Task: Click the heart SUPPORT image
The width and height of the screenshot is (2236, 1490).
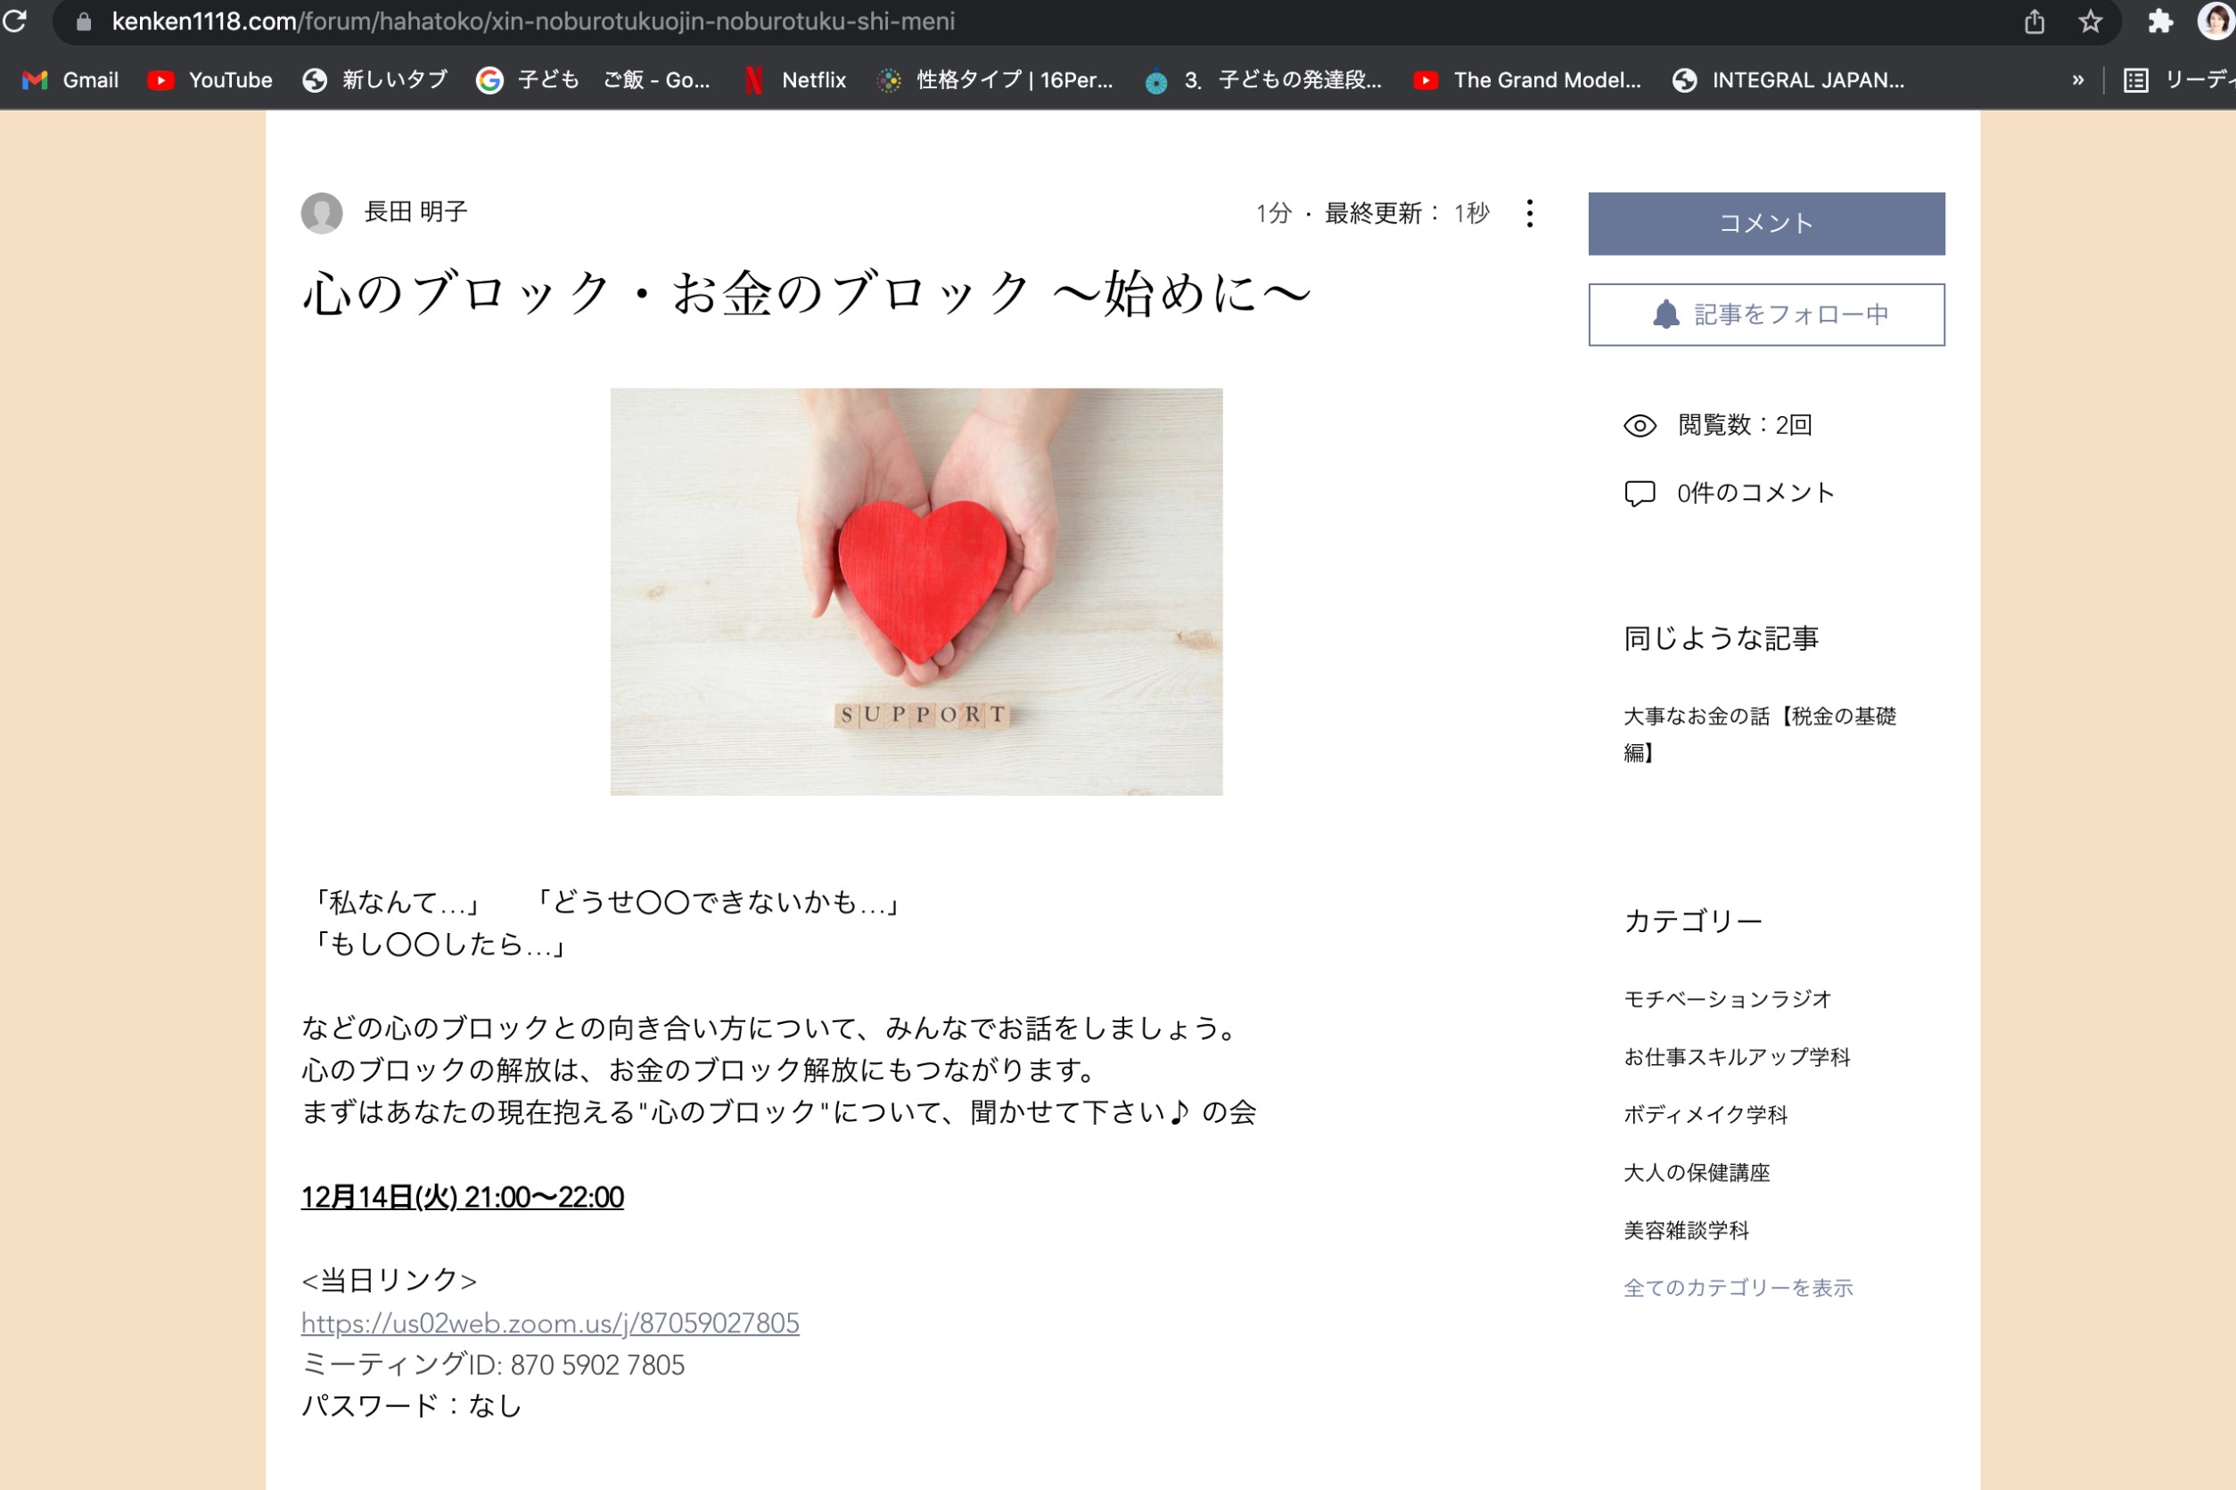Action: (917, 591)
